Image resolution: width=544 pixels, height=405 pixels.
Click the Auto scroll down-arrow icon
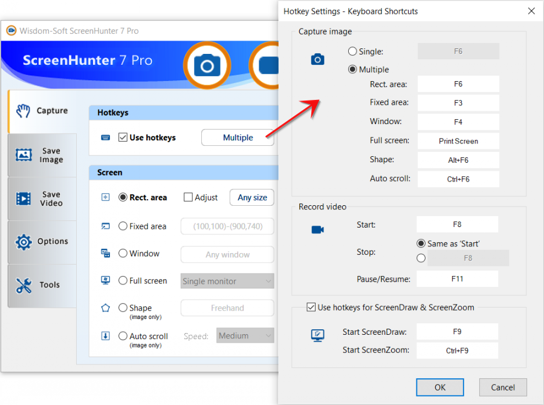(105, 336)
